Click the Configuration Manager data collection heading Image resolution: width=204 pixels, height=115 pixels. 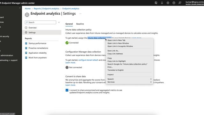(x=83, y=52)
